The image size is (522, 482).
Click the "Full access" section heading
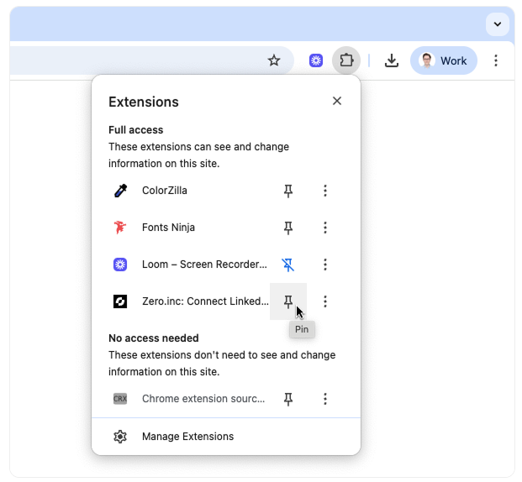tap(136, 130)
